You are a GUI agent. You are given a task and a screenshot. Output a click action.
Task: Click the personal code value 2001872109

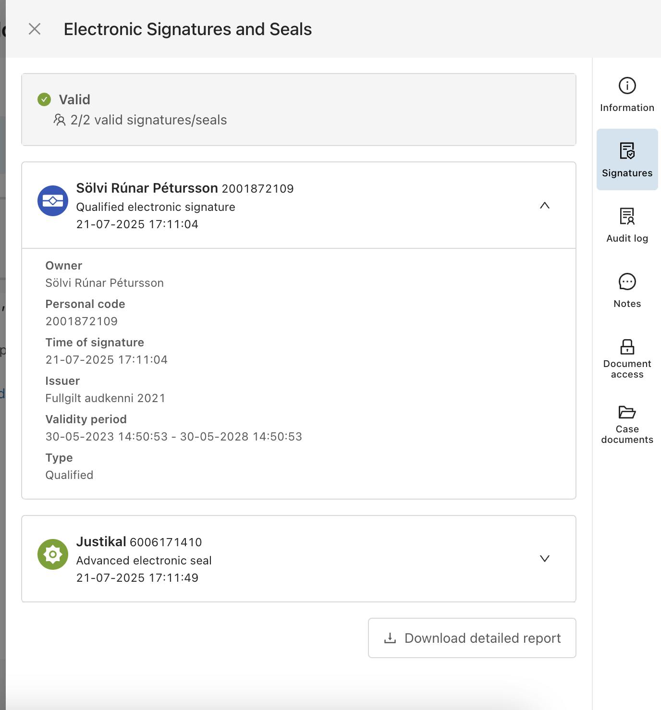tap(82, 321)
